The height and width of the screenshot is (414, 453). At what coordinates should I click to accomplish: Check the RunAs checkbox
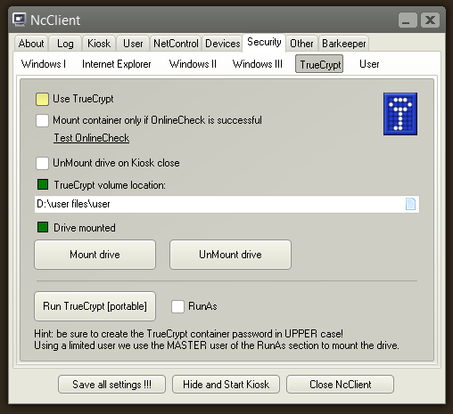click(177, 306)
